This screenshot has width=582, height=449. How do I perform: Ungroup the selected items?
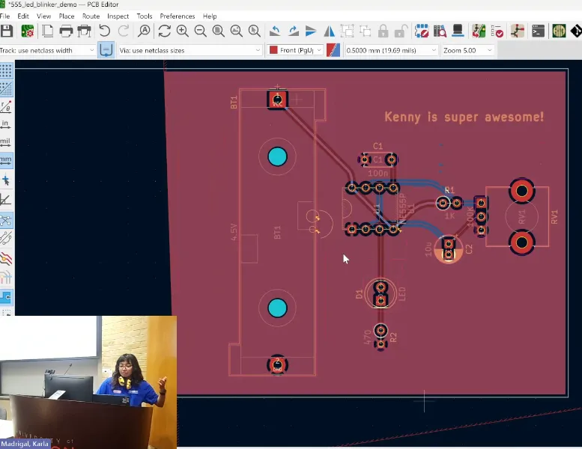tap(366, 31)
